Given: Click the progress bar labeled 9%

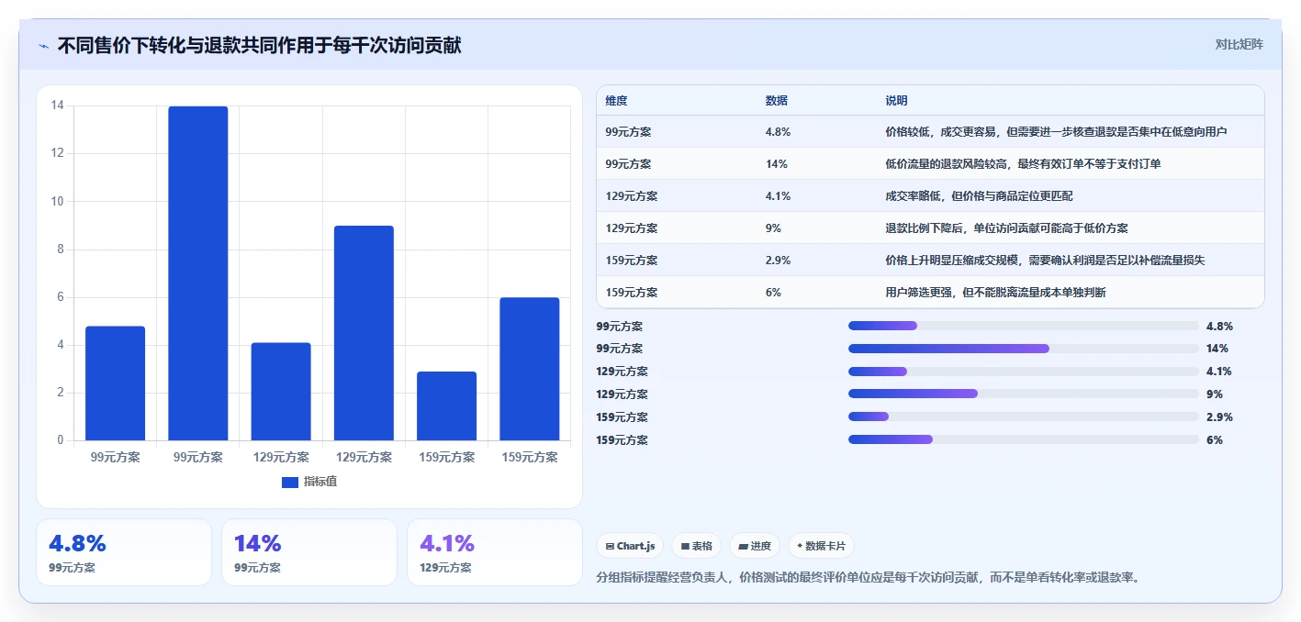Looking at the screenshot, I should (1023, 394).
